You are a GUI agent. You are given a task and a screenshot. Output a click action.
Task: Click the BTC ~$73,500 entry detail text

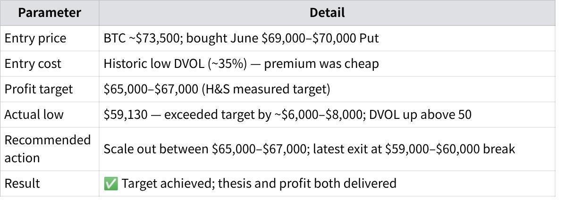(241, 38)
